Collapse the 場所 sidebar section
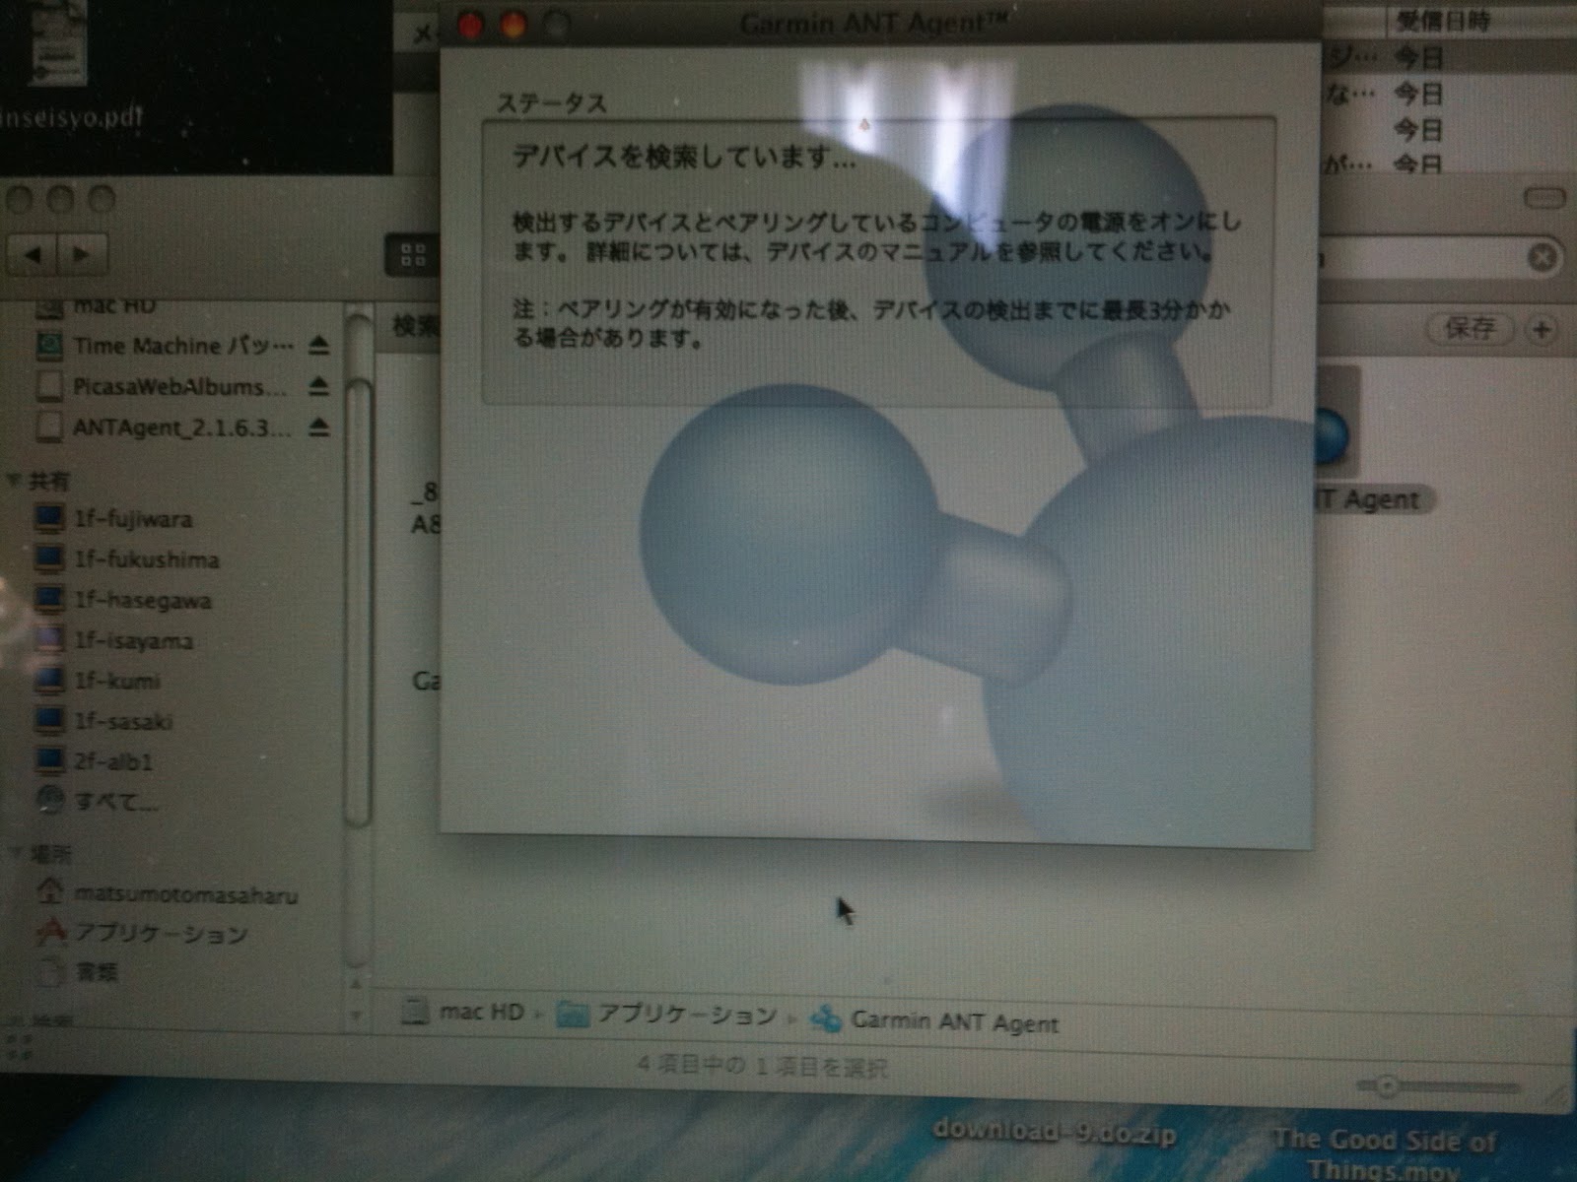1577x1182 pixels. [x=14, y=853]
